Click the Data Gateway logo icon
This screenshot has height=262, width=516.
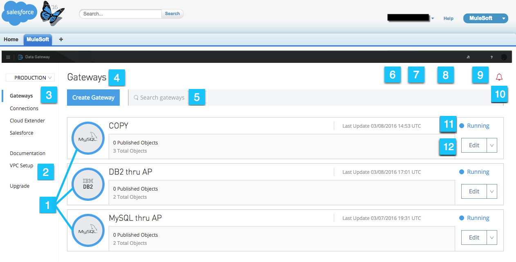[x=20, y=57]
